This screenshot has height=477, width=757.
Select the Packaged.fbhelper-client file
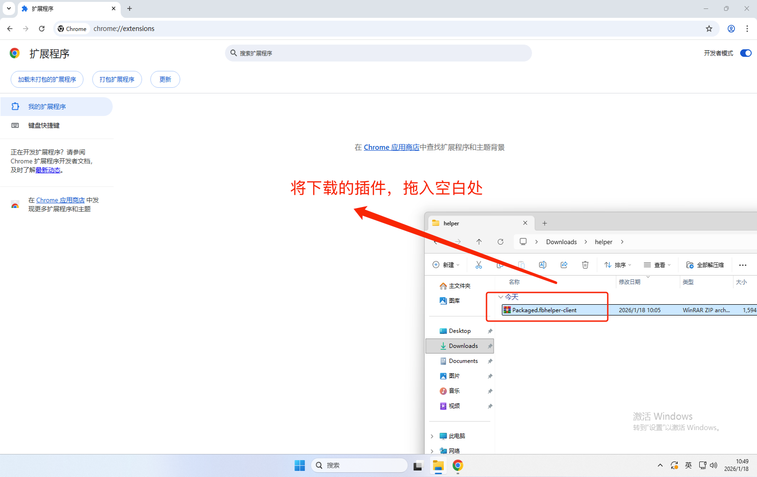pos(544,310)
